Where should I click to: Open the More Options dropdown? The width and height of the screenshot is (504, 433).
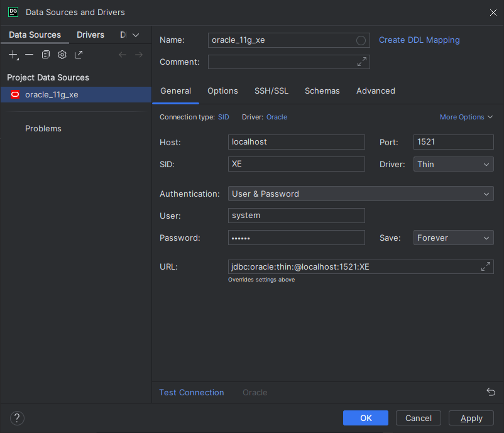(x=466, y=117)
